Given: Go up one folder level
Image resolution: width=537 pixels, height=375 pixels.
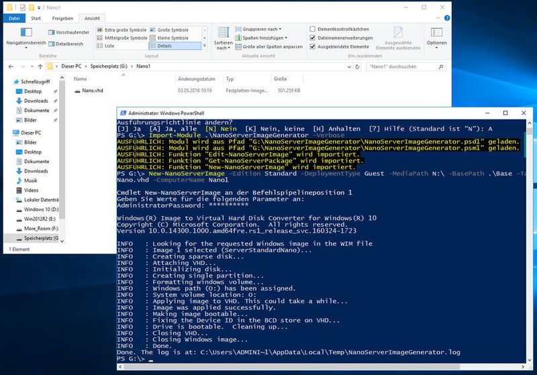Looking at the screenshot, I should (x=40, y=66).
